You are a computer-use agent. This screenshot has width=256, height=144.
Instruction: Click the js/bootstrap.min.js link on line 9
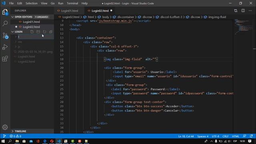[x=115, y=21]
